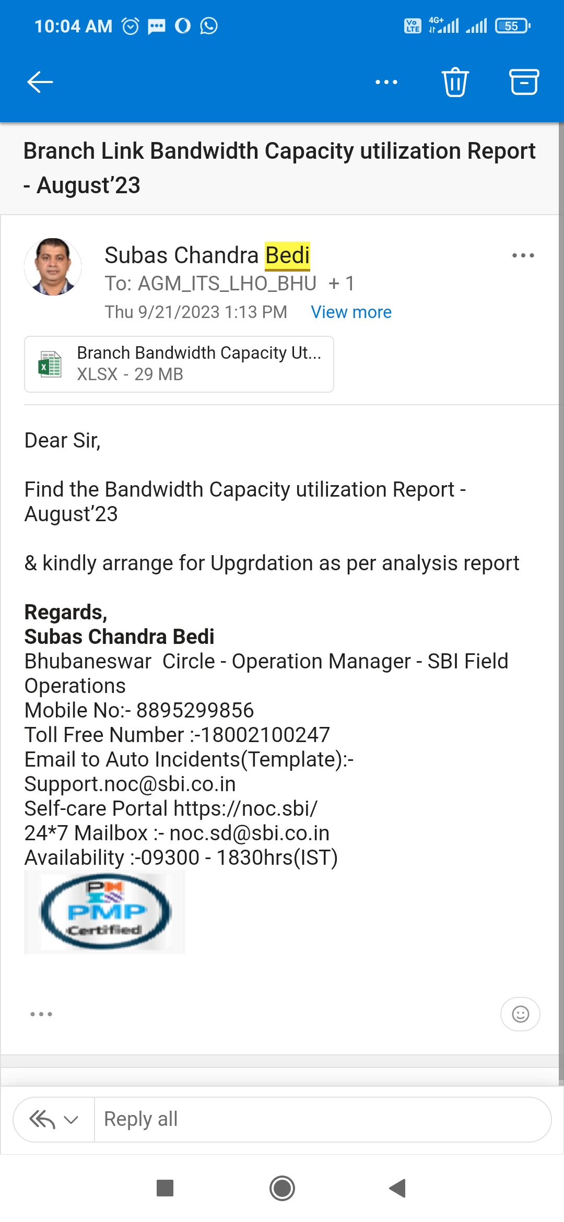564x1222 pixels.
Task: Archive this email
Action: pyautogui.click(x=524, y=82)
